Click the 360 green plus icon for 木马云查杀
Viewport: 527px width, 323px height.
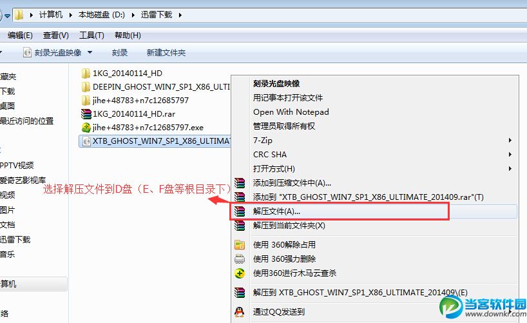pos(240,273)
